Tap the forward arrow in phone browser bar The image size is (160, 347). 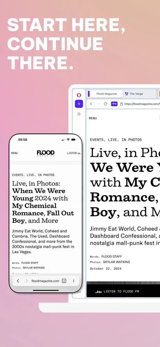(x=26, y=281)
